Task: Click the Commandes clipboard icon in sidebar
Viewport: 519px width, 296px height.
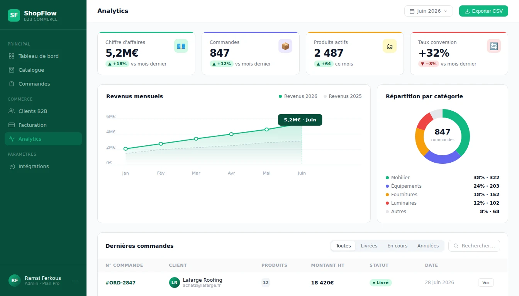Action: (12, 84)
